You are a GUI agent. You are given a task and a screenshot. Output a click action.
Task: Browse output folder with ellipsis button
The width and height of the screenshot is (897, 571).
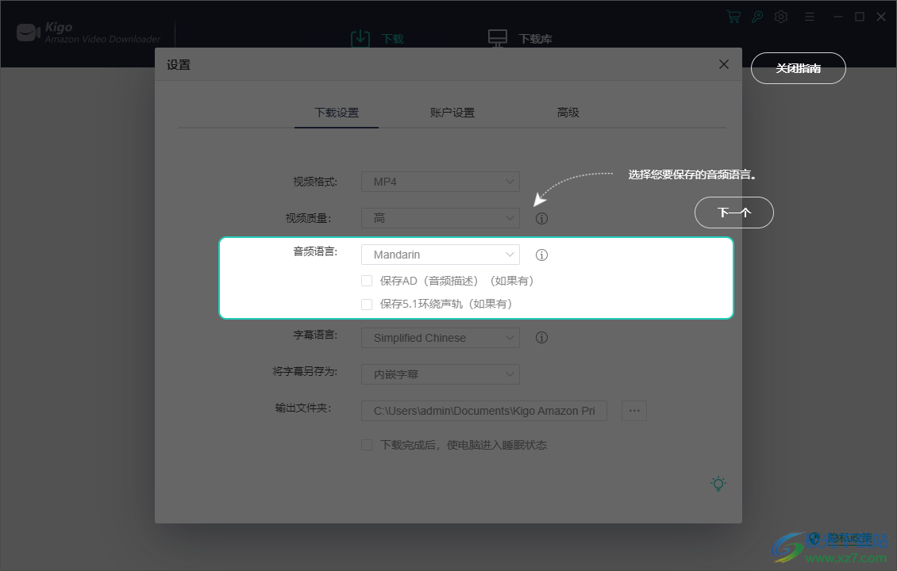click(x=633, y=411)
